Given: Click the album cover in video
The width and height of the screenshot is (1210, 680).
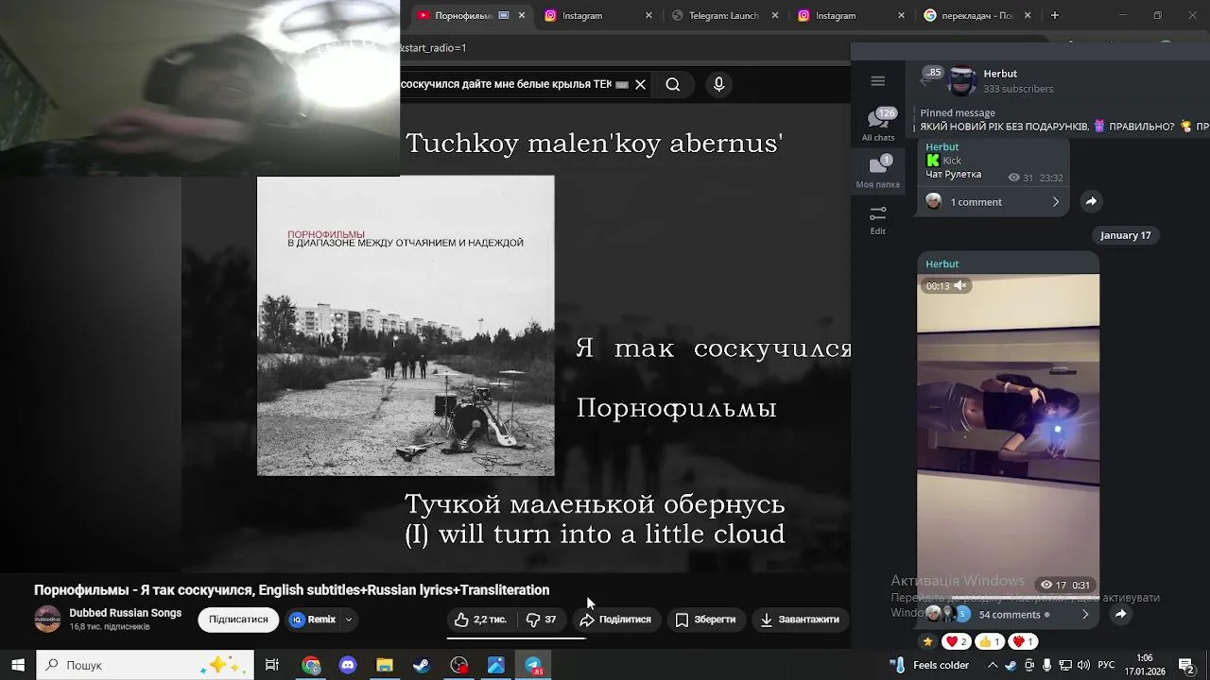Looking at the screenshot, I should click(x=406, y=326).
